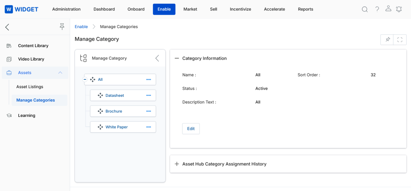Open options menu for All category

(149, 79)
